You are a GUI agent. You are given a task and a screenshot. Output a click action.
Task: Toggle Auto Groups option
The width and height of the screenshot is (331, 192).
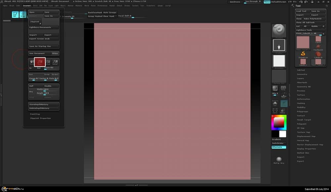[110, 13]
